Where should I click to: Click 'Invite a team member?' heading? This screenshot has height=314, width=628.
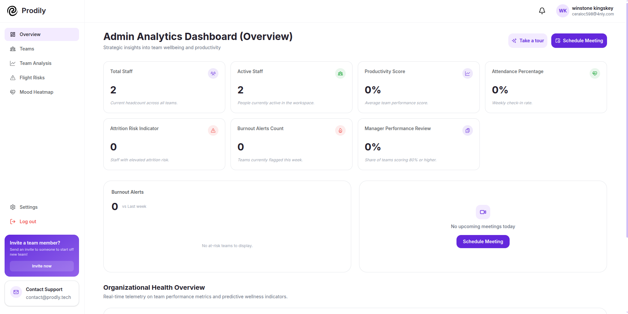click(35, 243)
